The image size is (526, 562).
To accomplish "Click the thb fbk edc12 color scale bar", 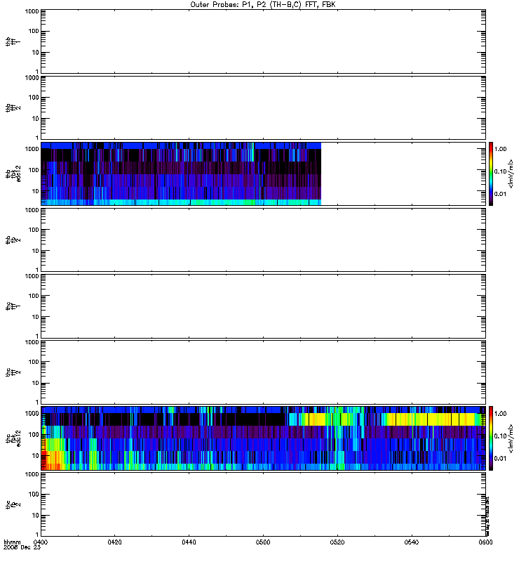I will point(491,174).
